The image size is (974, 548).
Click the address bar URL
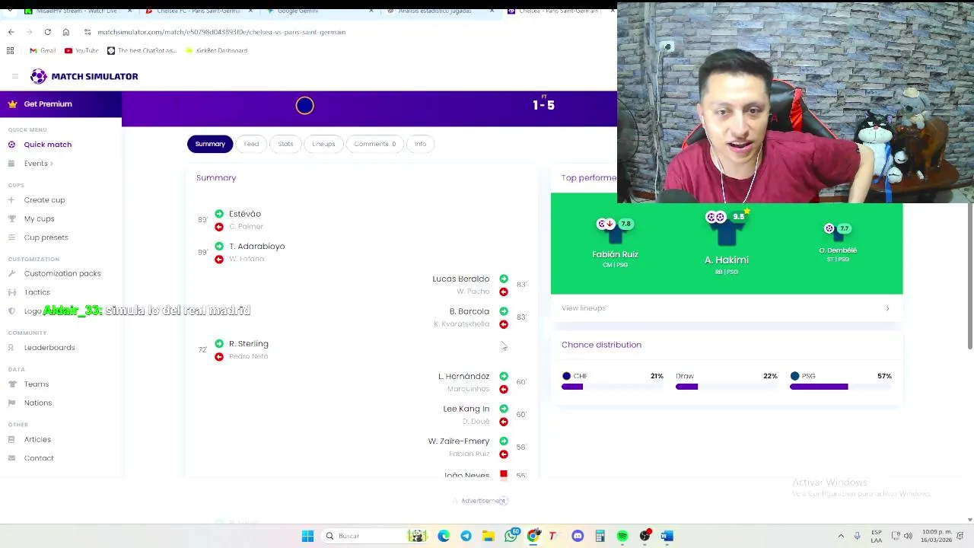click(x=221, y=32)
